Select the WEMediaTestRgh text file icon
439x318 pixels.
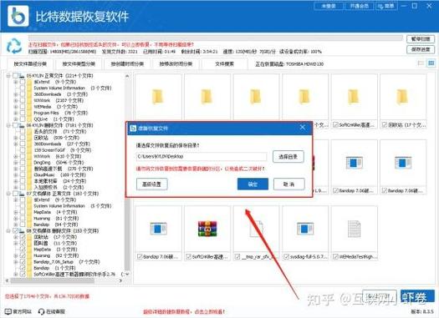355,229
